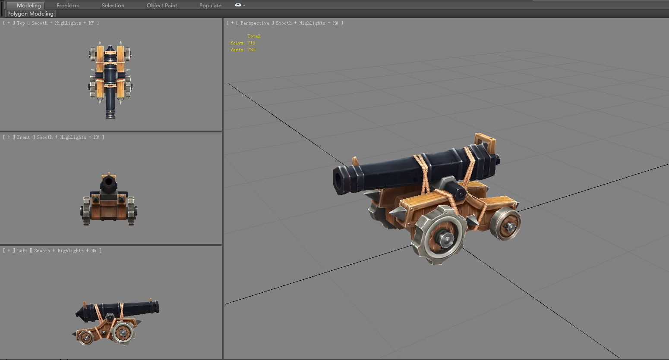The image size is (669, 360).
Task: Open the Top viewport plus general menu
Action: click(x=9, y=23)
